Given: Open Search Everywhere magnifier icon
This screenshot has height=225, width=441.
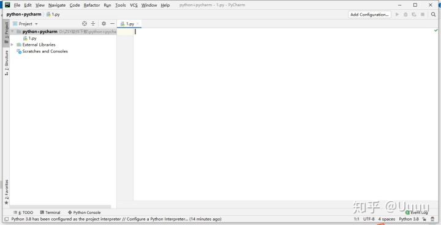Looking at the screenshot, I should click(x=434, y=14).
